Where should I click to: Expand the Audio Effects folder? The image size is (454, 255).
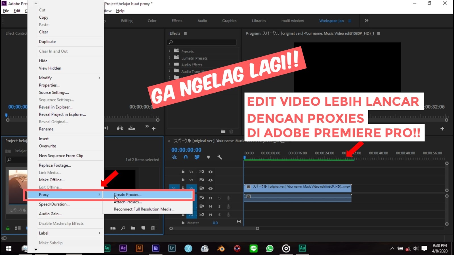pos(170,64)
